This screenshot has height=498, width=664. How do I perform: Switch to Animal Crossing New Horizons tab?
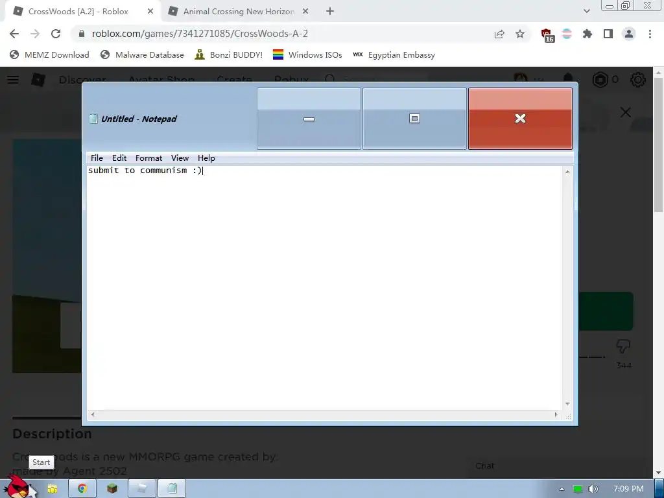[x=239, y=12]
